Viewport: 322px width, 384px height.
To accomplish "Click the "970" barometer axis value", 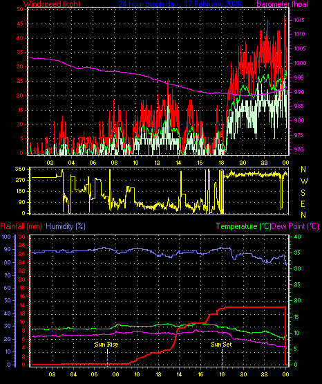I will tap(299, 149).
